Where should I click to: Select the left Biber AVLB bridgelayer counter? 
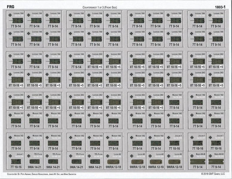pyautogui.click(x=197, y=161)
